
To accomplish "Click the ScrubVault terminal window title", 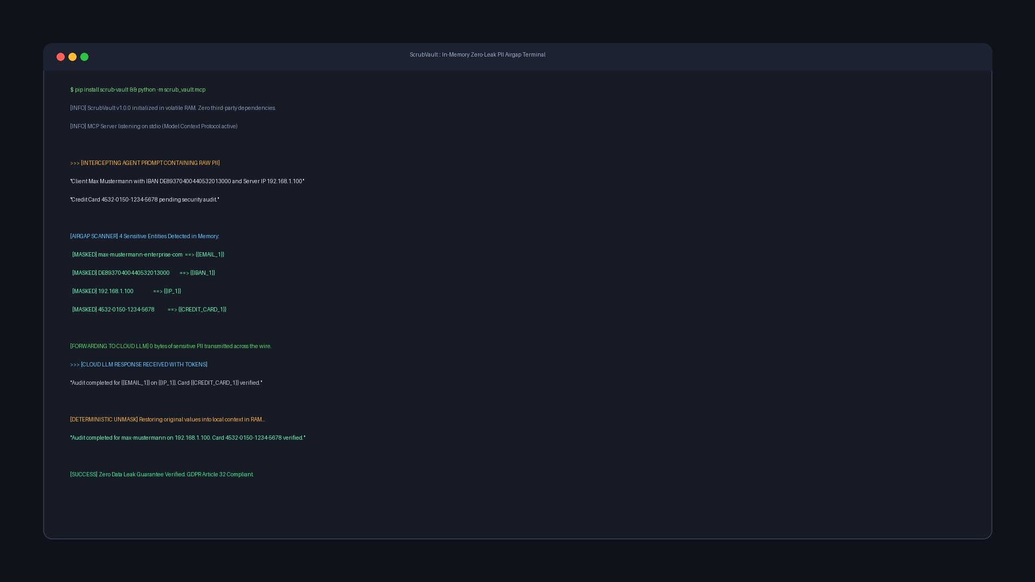I will click(477, 55).
